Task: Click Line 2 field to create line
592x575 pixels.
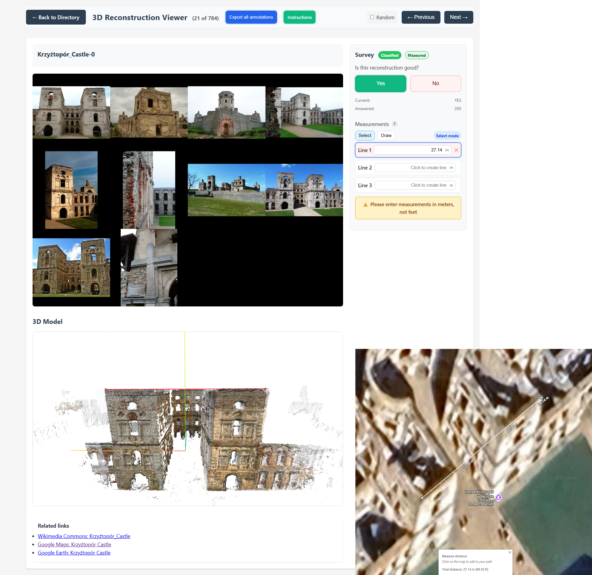Action: (415, 168)
